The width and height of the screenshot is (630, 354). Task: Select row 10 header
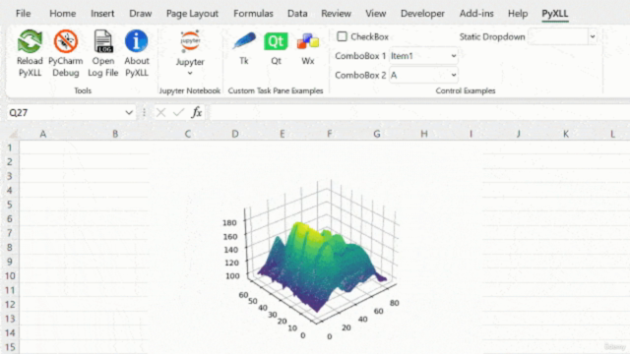[x=10, y=275]
